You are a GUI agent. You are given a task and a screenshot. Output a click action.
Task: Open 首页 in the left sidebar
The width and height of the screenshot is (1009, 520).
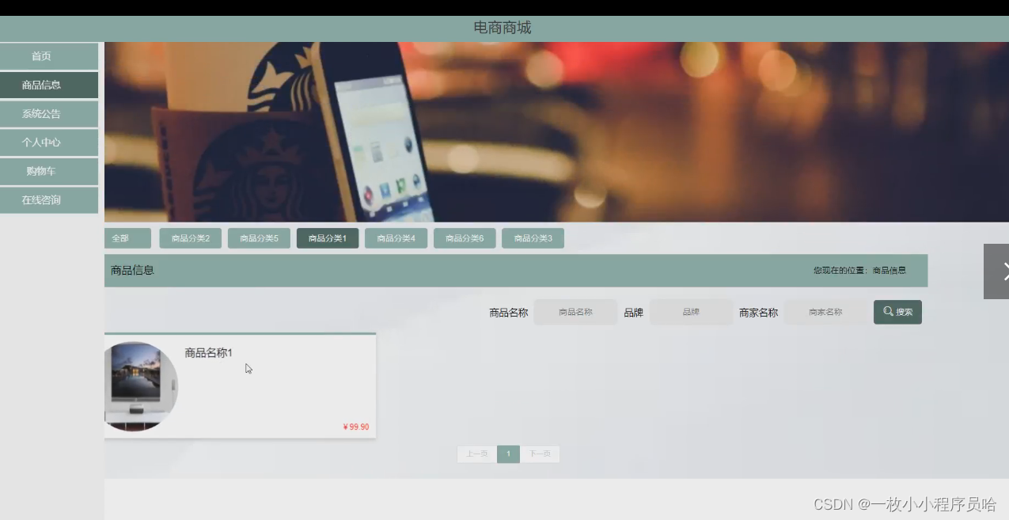click(49, 56)
